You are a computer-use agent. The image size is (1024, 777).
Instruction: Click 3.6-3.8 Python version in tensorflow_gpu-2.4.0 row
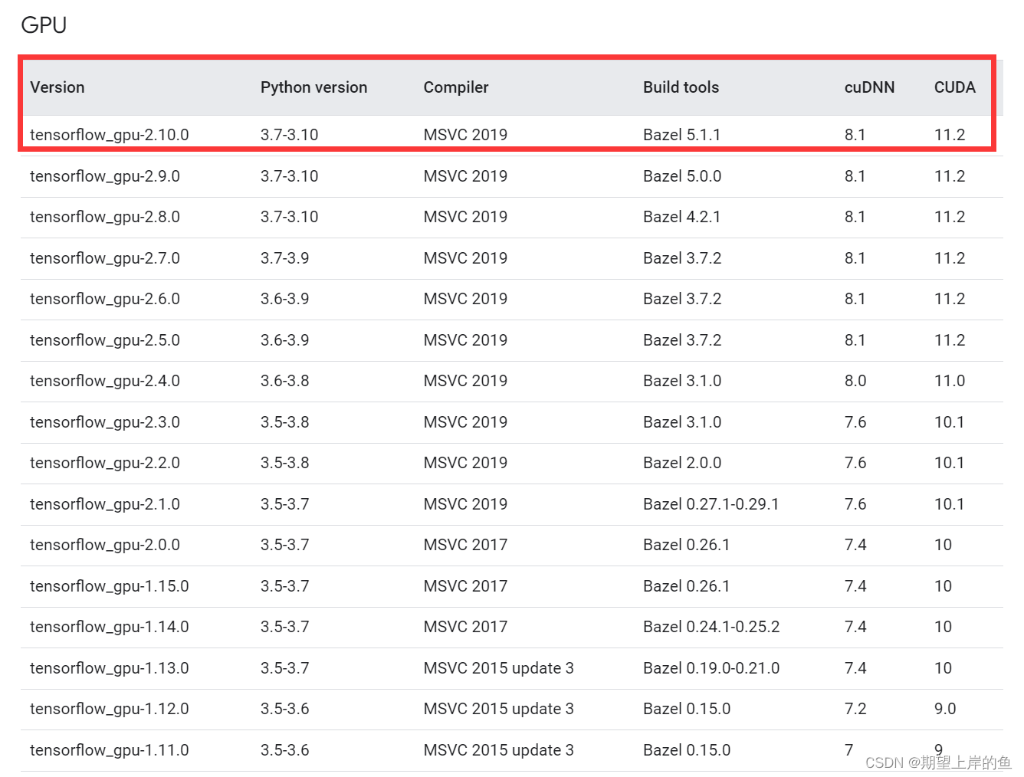point(285,381)
